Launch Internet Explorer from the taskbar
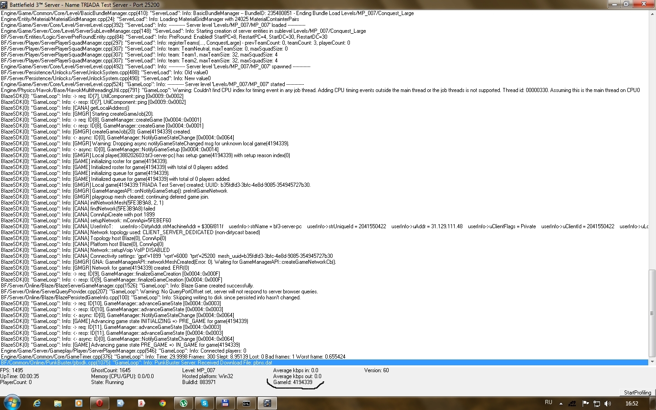Viewport: 656px width, 410px height. 37,403
